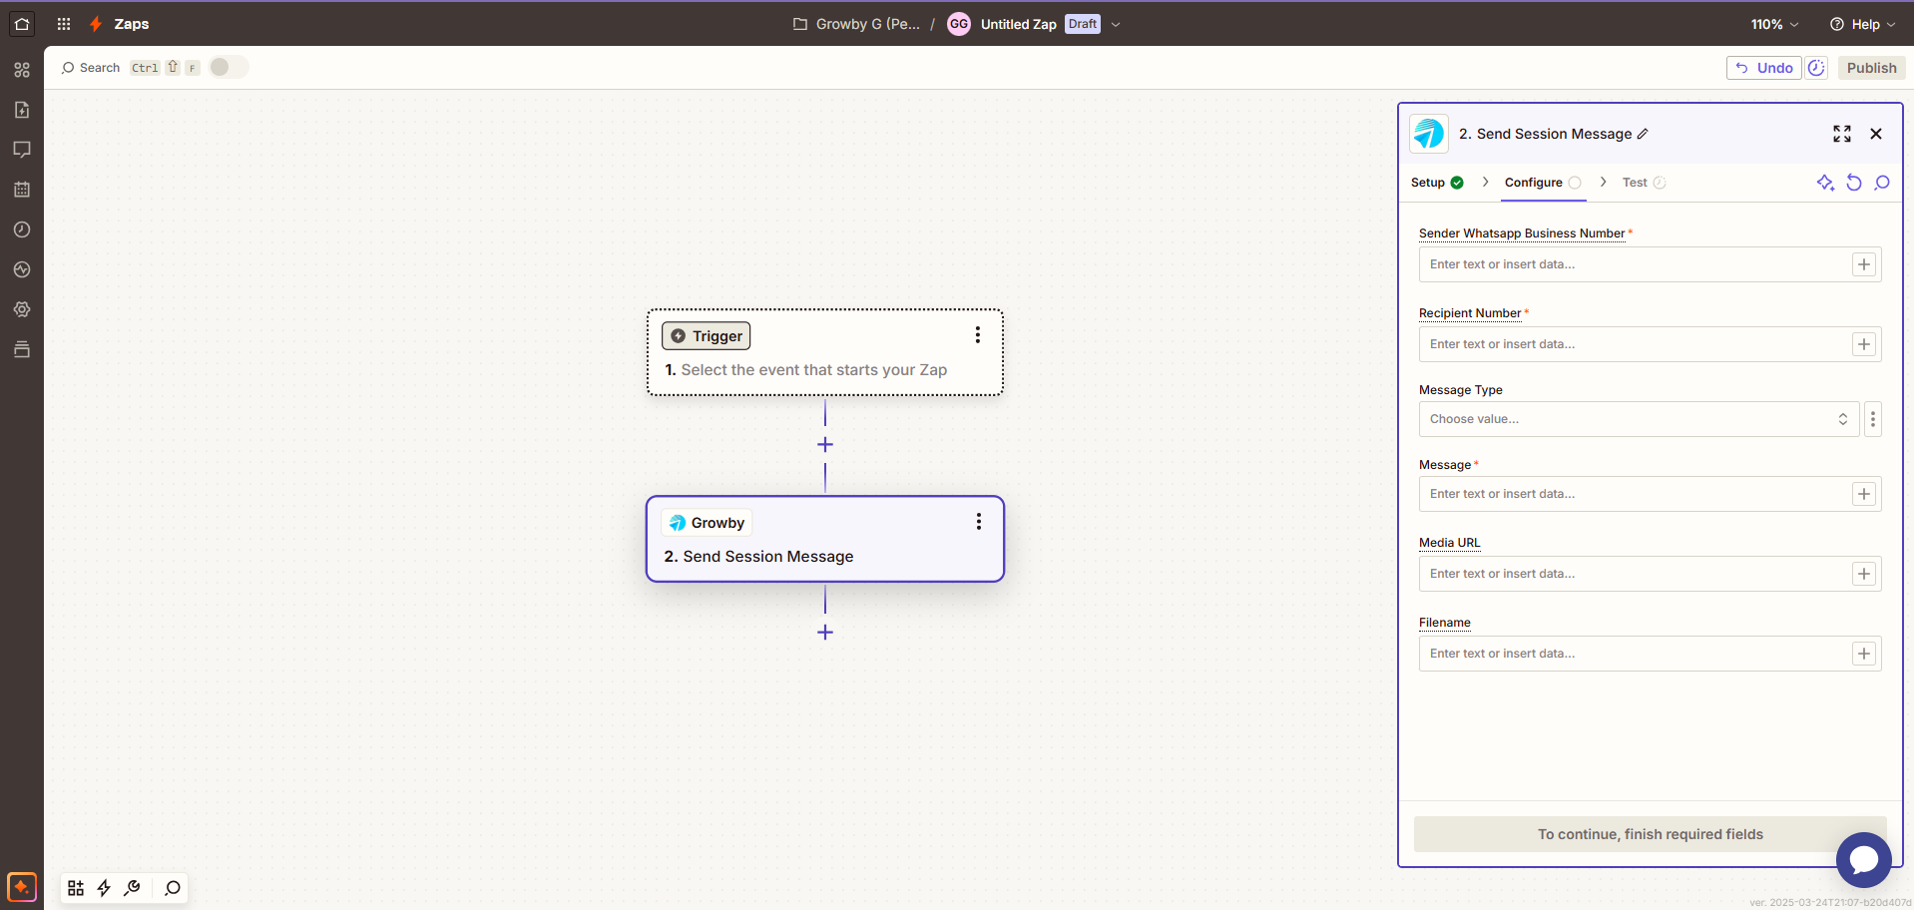
Task: Click the magnifier icon in bottom toolbar
Action: (173, 888)
